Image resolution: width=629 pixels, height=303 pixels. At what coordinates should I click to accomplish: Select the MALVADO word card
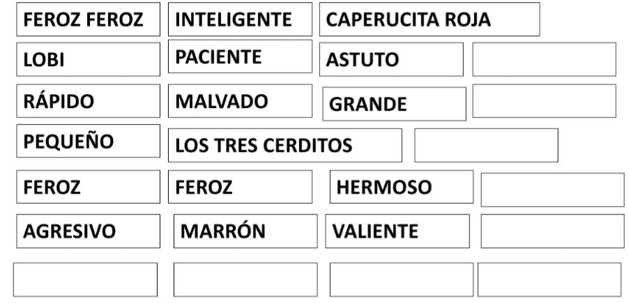(x=240, y=101)
